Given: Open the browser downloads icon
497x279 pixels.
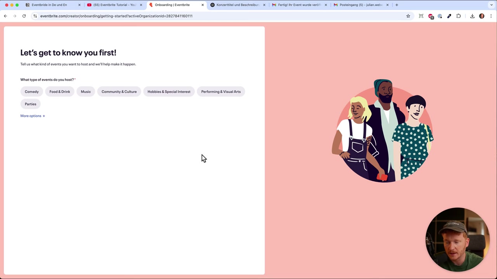Looking at the screenshot, I should (x=472, y=16).
